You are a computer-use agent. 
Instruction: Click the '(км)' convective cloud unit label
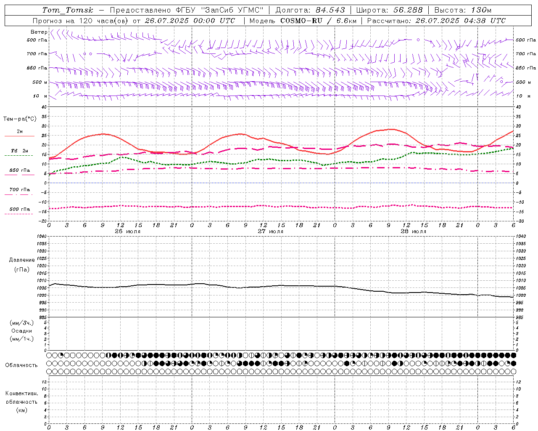coord(22,410)
